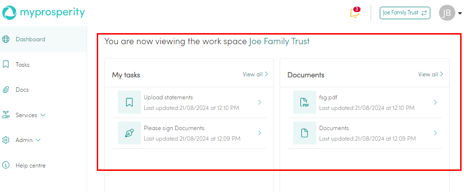Click the Upload statements bookmark icon
The image size is (464, 192).
tap(129, 102)
